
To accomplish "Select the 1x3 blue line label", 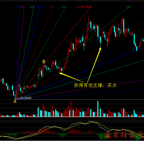I will tap(38, 7).
